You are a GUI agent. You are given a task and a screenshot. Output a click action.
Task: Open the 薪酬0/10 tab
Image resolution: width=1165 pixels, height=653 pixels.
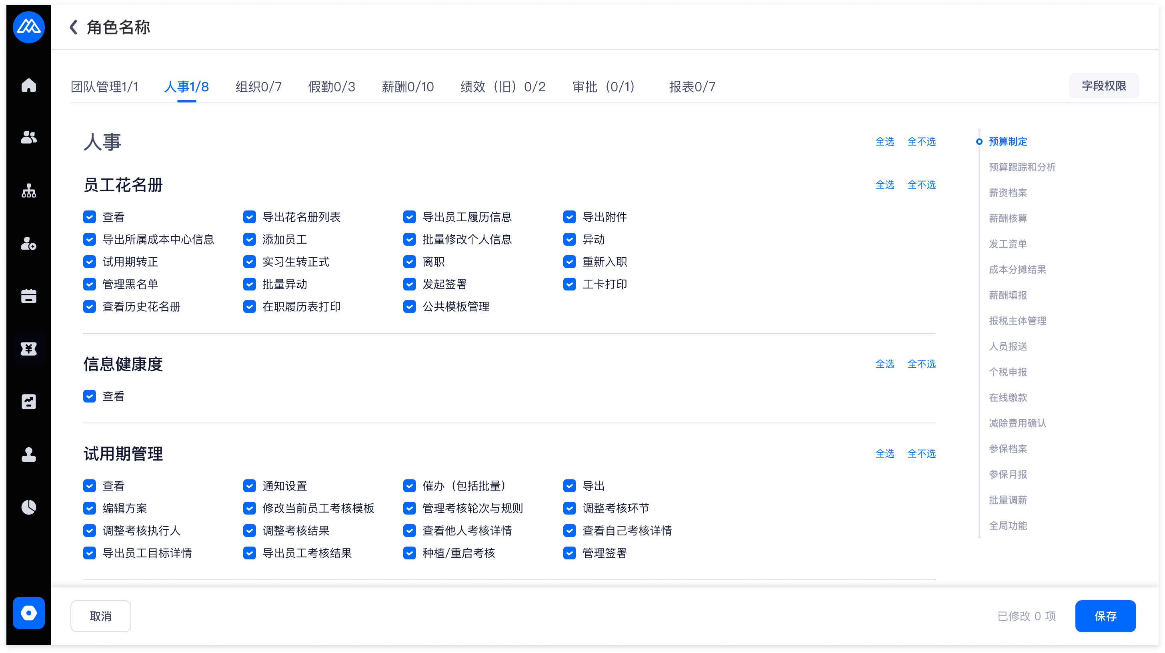(408, 86)
